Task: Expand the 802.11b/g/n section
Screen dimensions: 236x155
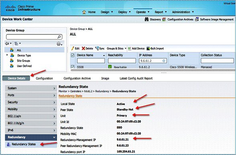Action: coord(31,123)
